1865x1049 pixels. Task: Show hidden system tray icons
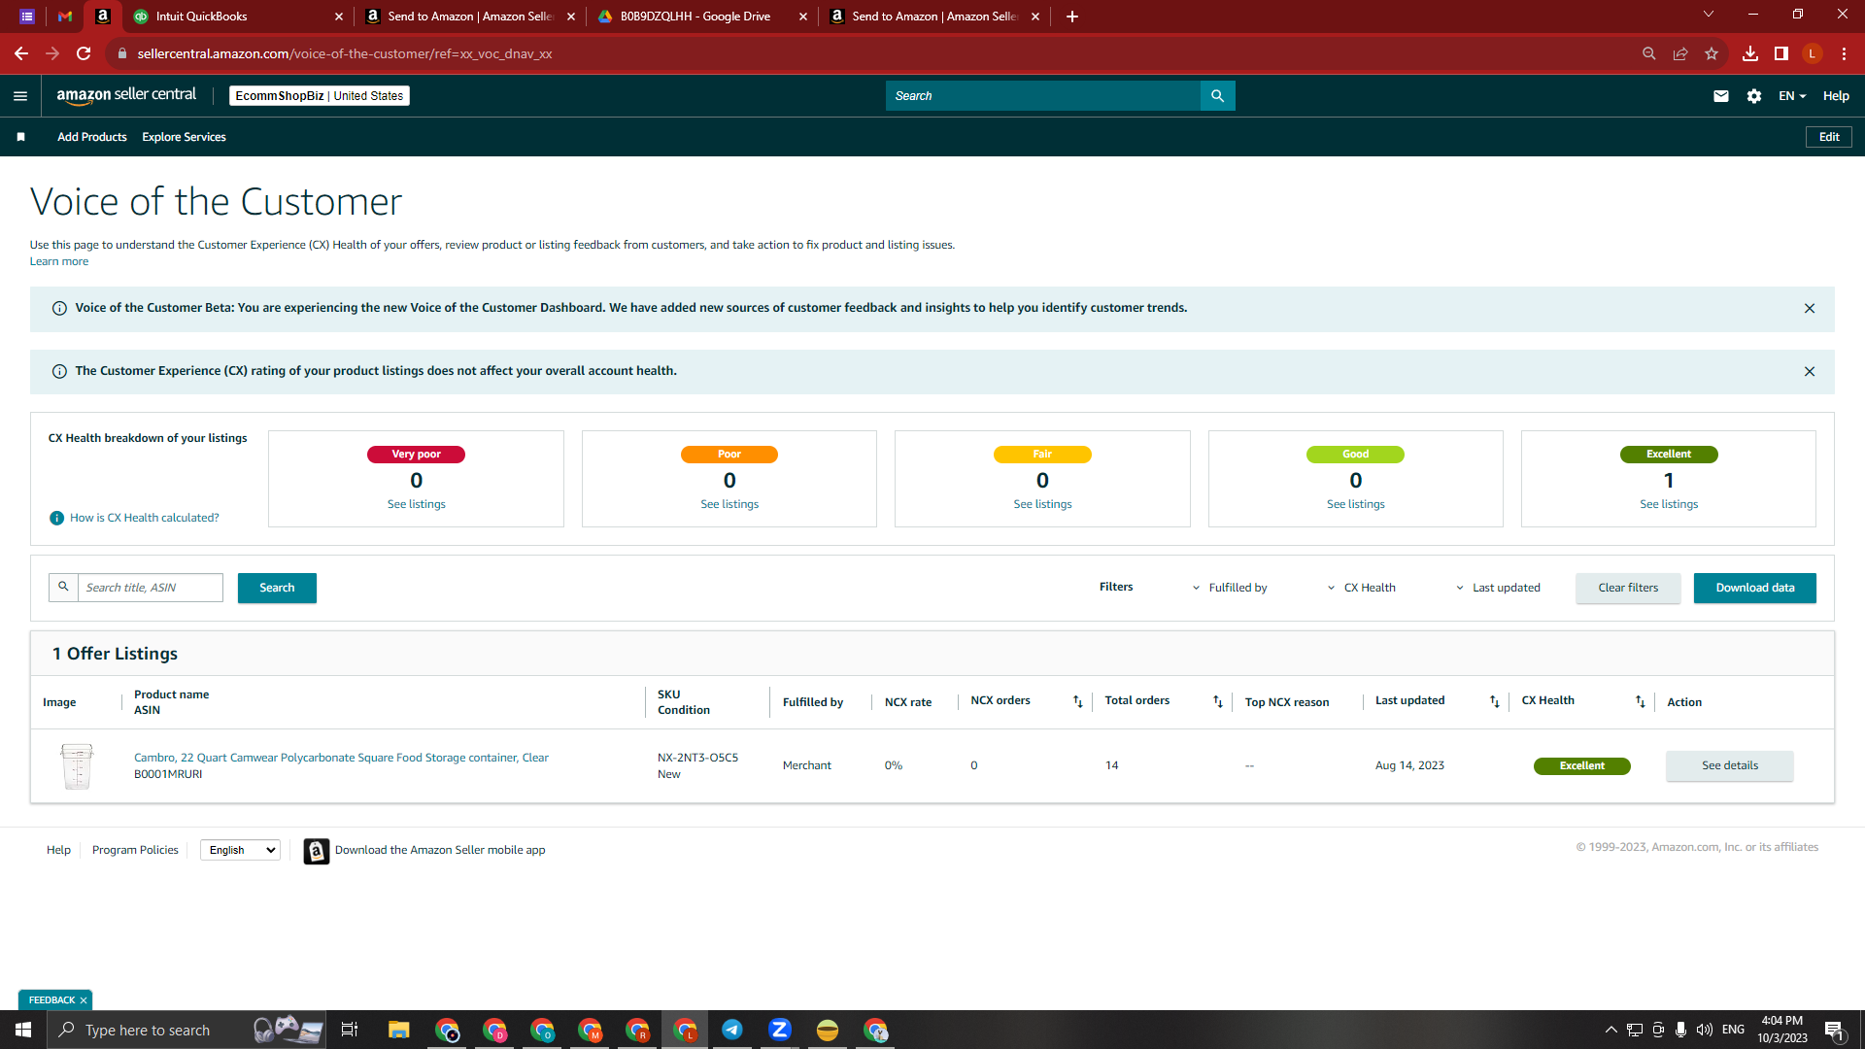(1611, 1030)
